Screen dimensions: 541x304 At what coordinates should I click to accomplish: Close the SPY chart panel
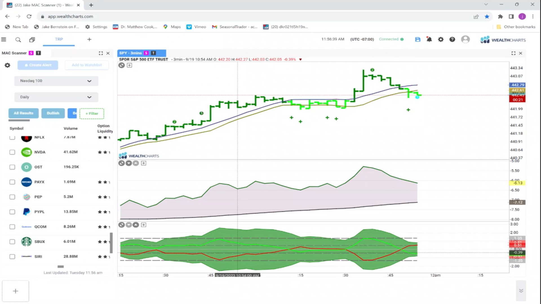tap(521, 53)
